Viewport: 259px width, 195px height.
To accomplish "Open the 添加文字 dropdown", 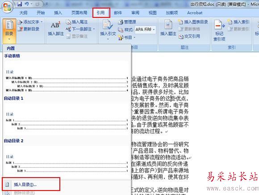I will tap(30, 22).
